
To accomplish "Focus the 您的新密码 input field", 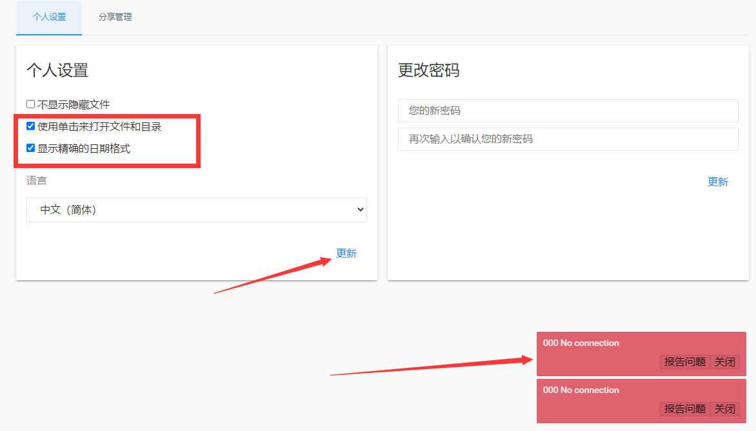I will coord(568,111).
